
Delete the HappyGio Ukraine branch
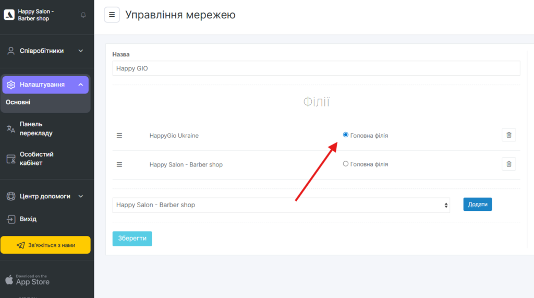tap(509, 135)
